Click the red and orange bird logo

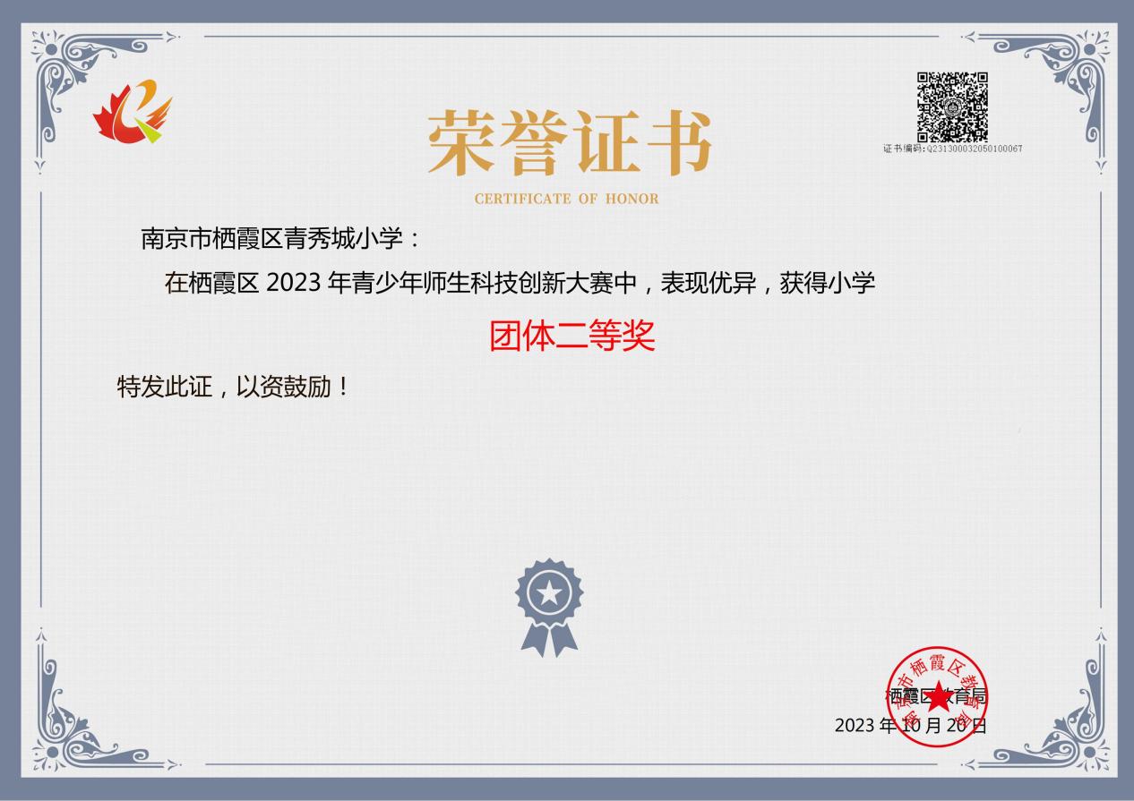point(133,111)
